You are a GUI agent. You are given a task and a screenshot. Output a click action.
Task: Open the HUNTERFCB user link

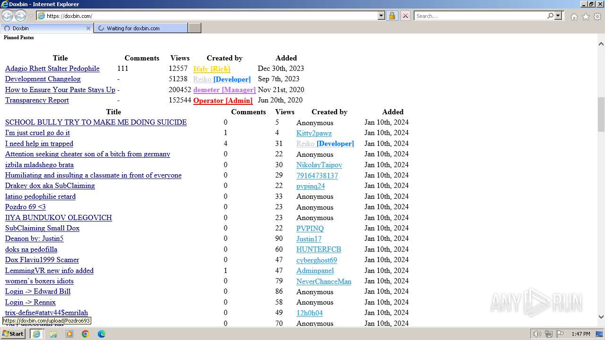[319, 249]
